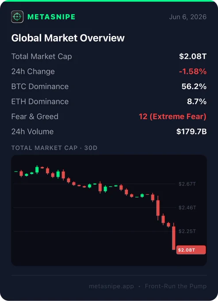The image size is (218, 301).
Task: Click the last large red candlestick
Action: pos(174,238)
